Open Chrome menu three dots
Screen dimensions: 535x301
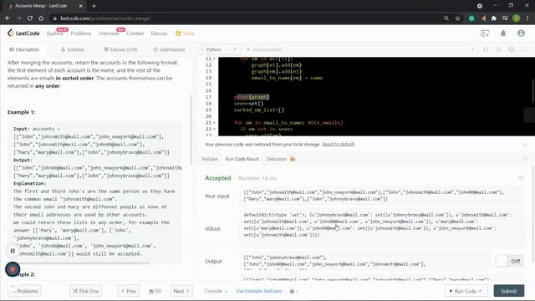527,18
